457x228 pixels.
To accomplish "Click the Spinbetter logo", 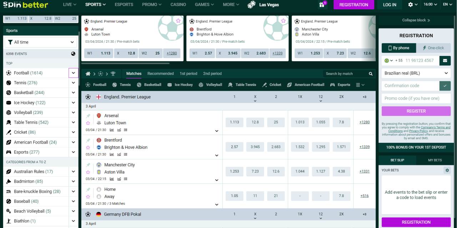I will click(25, 5).
